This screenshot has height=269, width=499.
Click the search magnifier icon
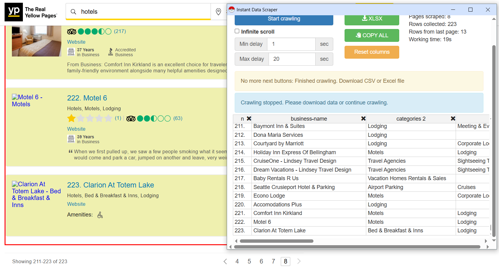(x=73, y=12)
